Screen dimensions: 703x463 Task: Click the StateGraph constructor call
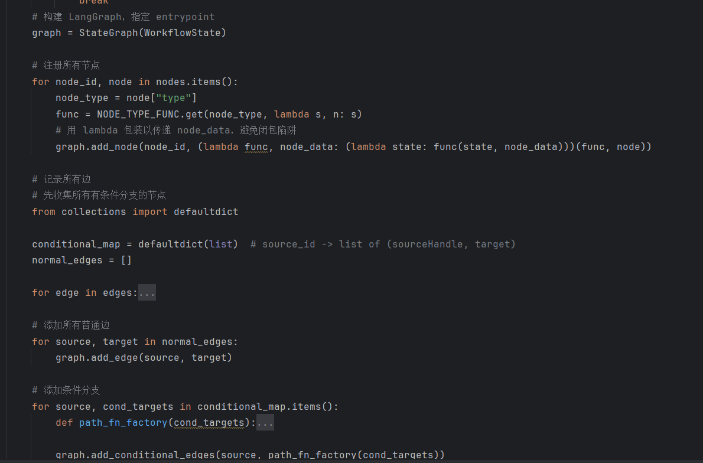(x=108, y=32)
